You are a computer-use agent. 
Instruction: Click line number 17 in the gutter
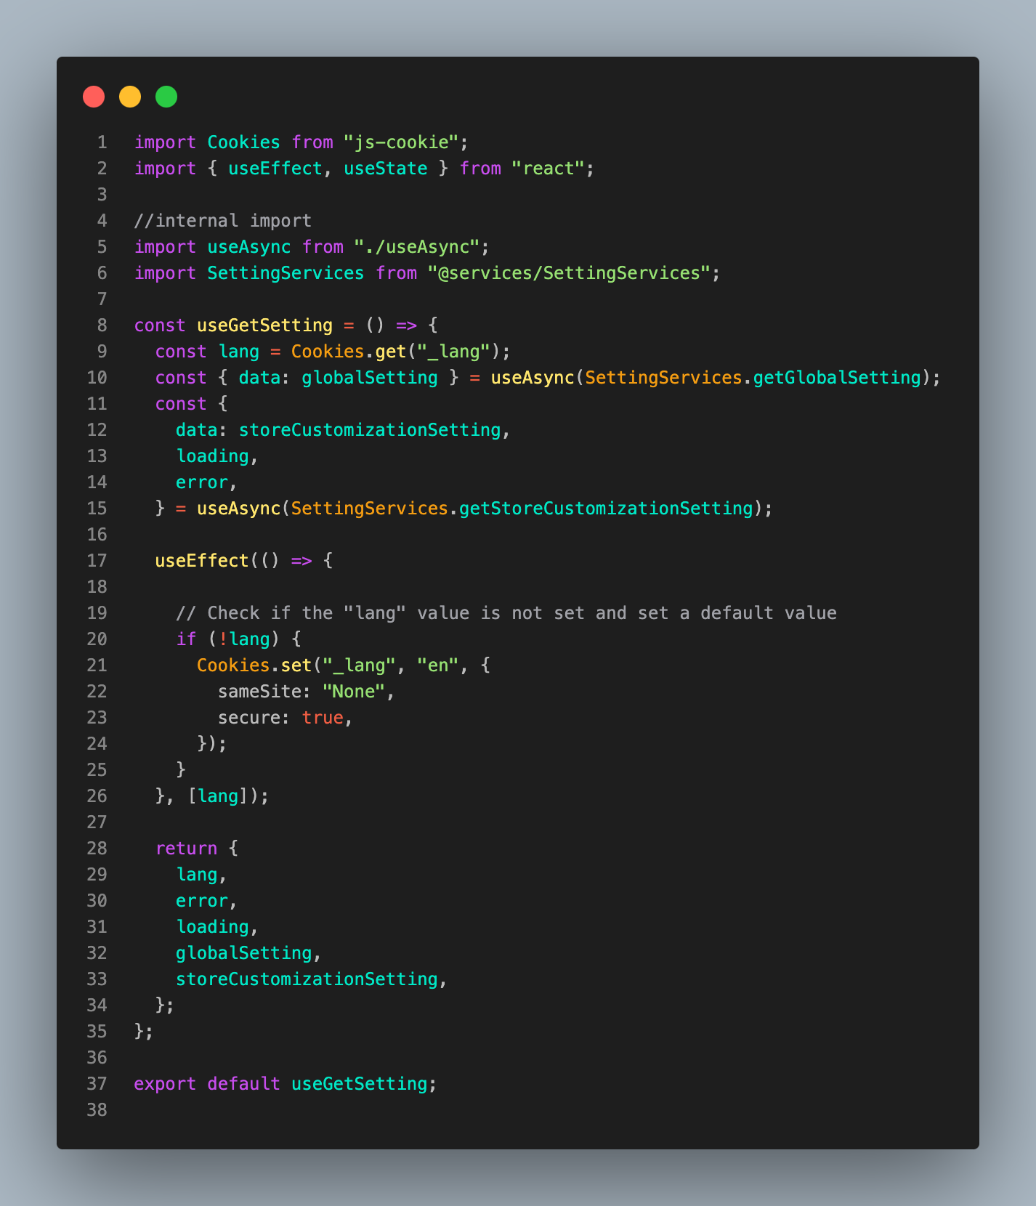97,561
